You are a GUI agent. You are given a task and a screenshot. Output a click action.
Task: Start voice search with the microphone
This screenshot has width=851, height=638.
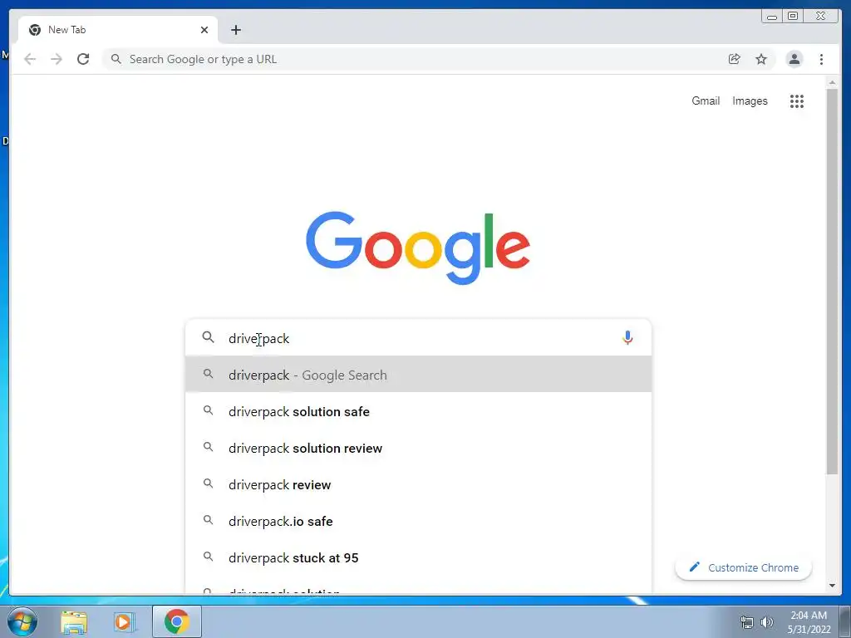tap(627, 338)
